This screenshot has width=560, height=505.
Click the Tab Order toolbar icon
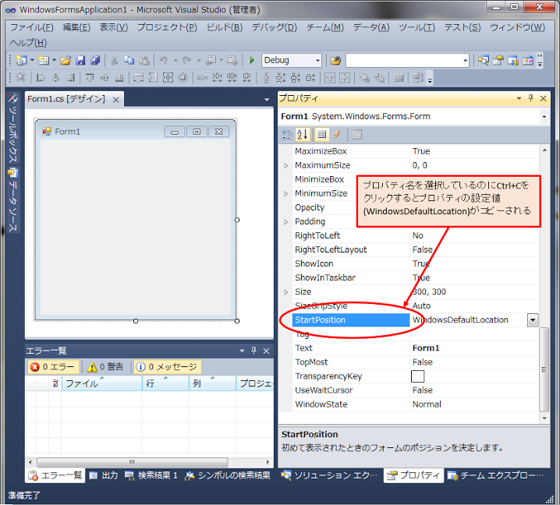[x=417, y=78]
